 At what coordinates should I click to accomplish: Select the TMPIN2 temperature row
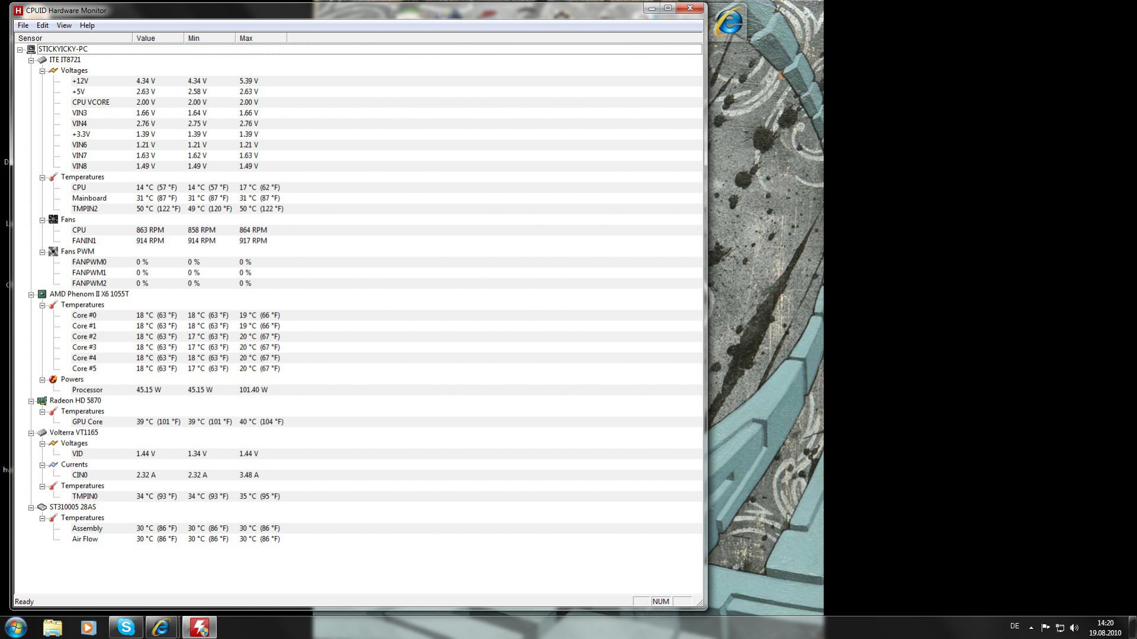(386, 209)
